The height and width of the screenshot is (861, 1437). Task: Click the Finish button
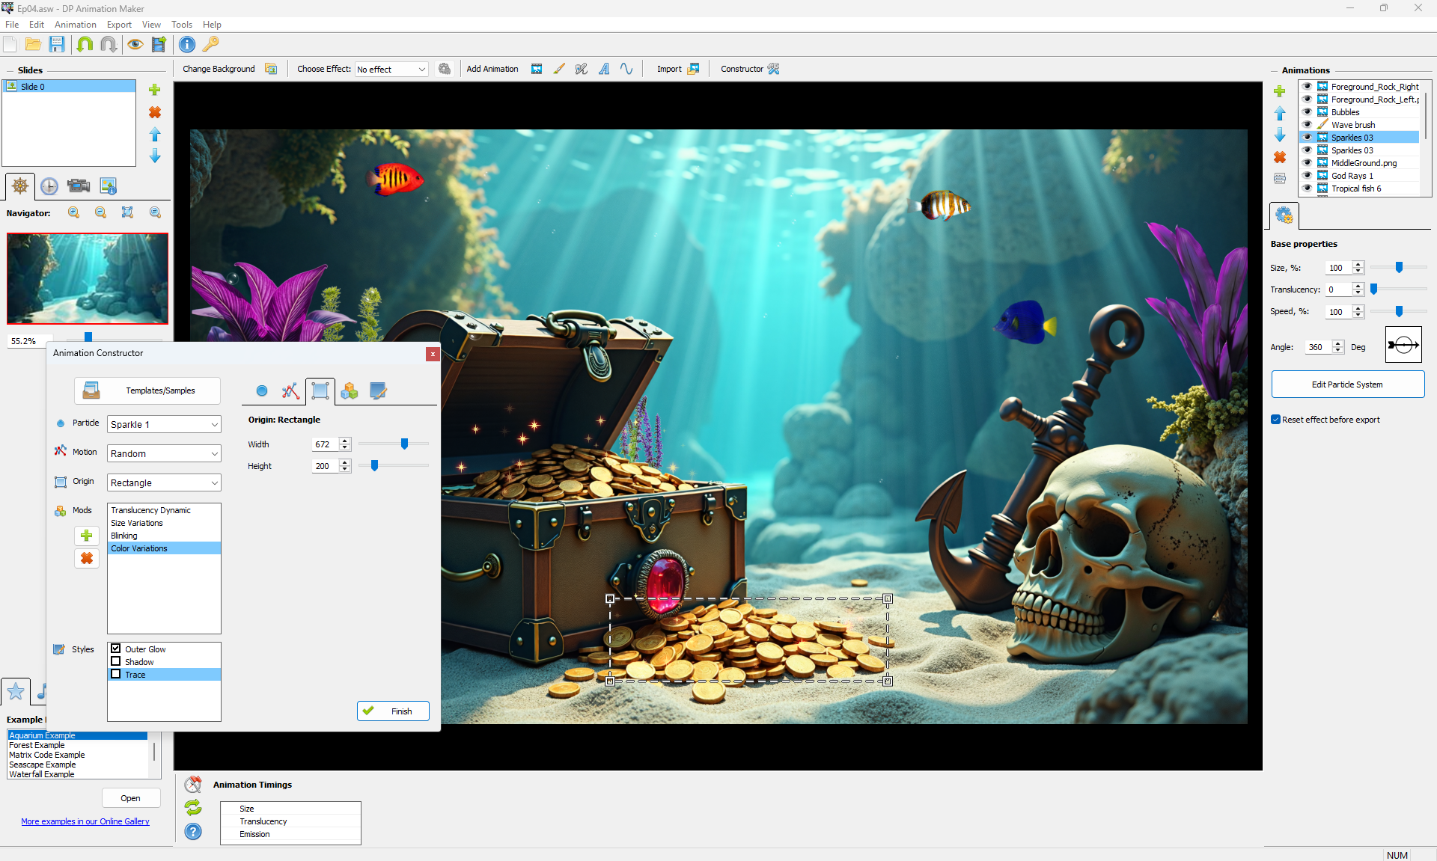[393, 711]
